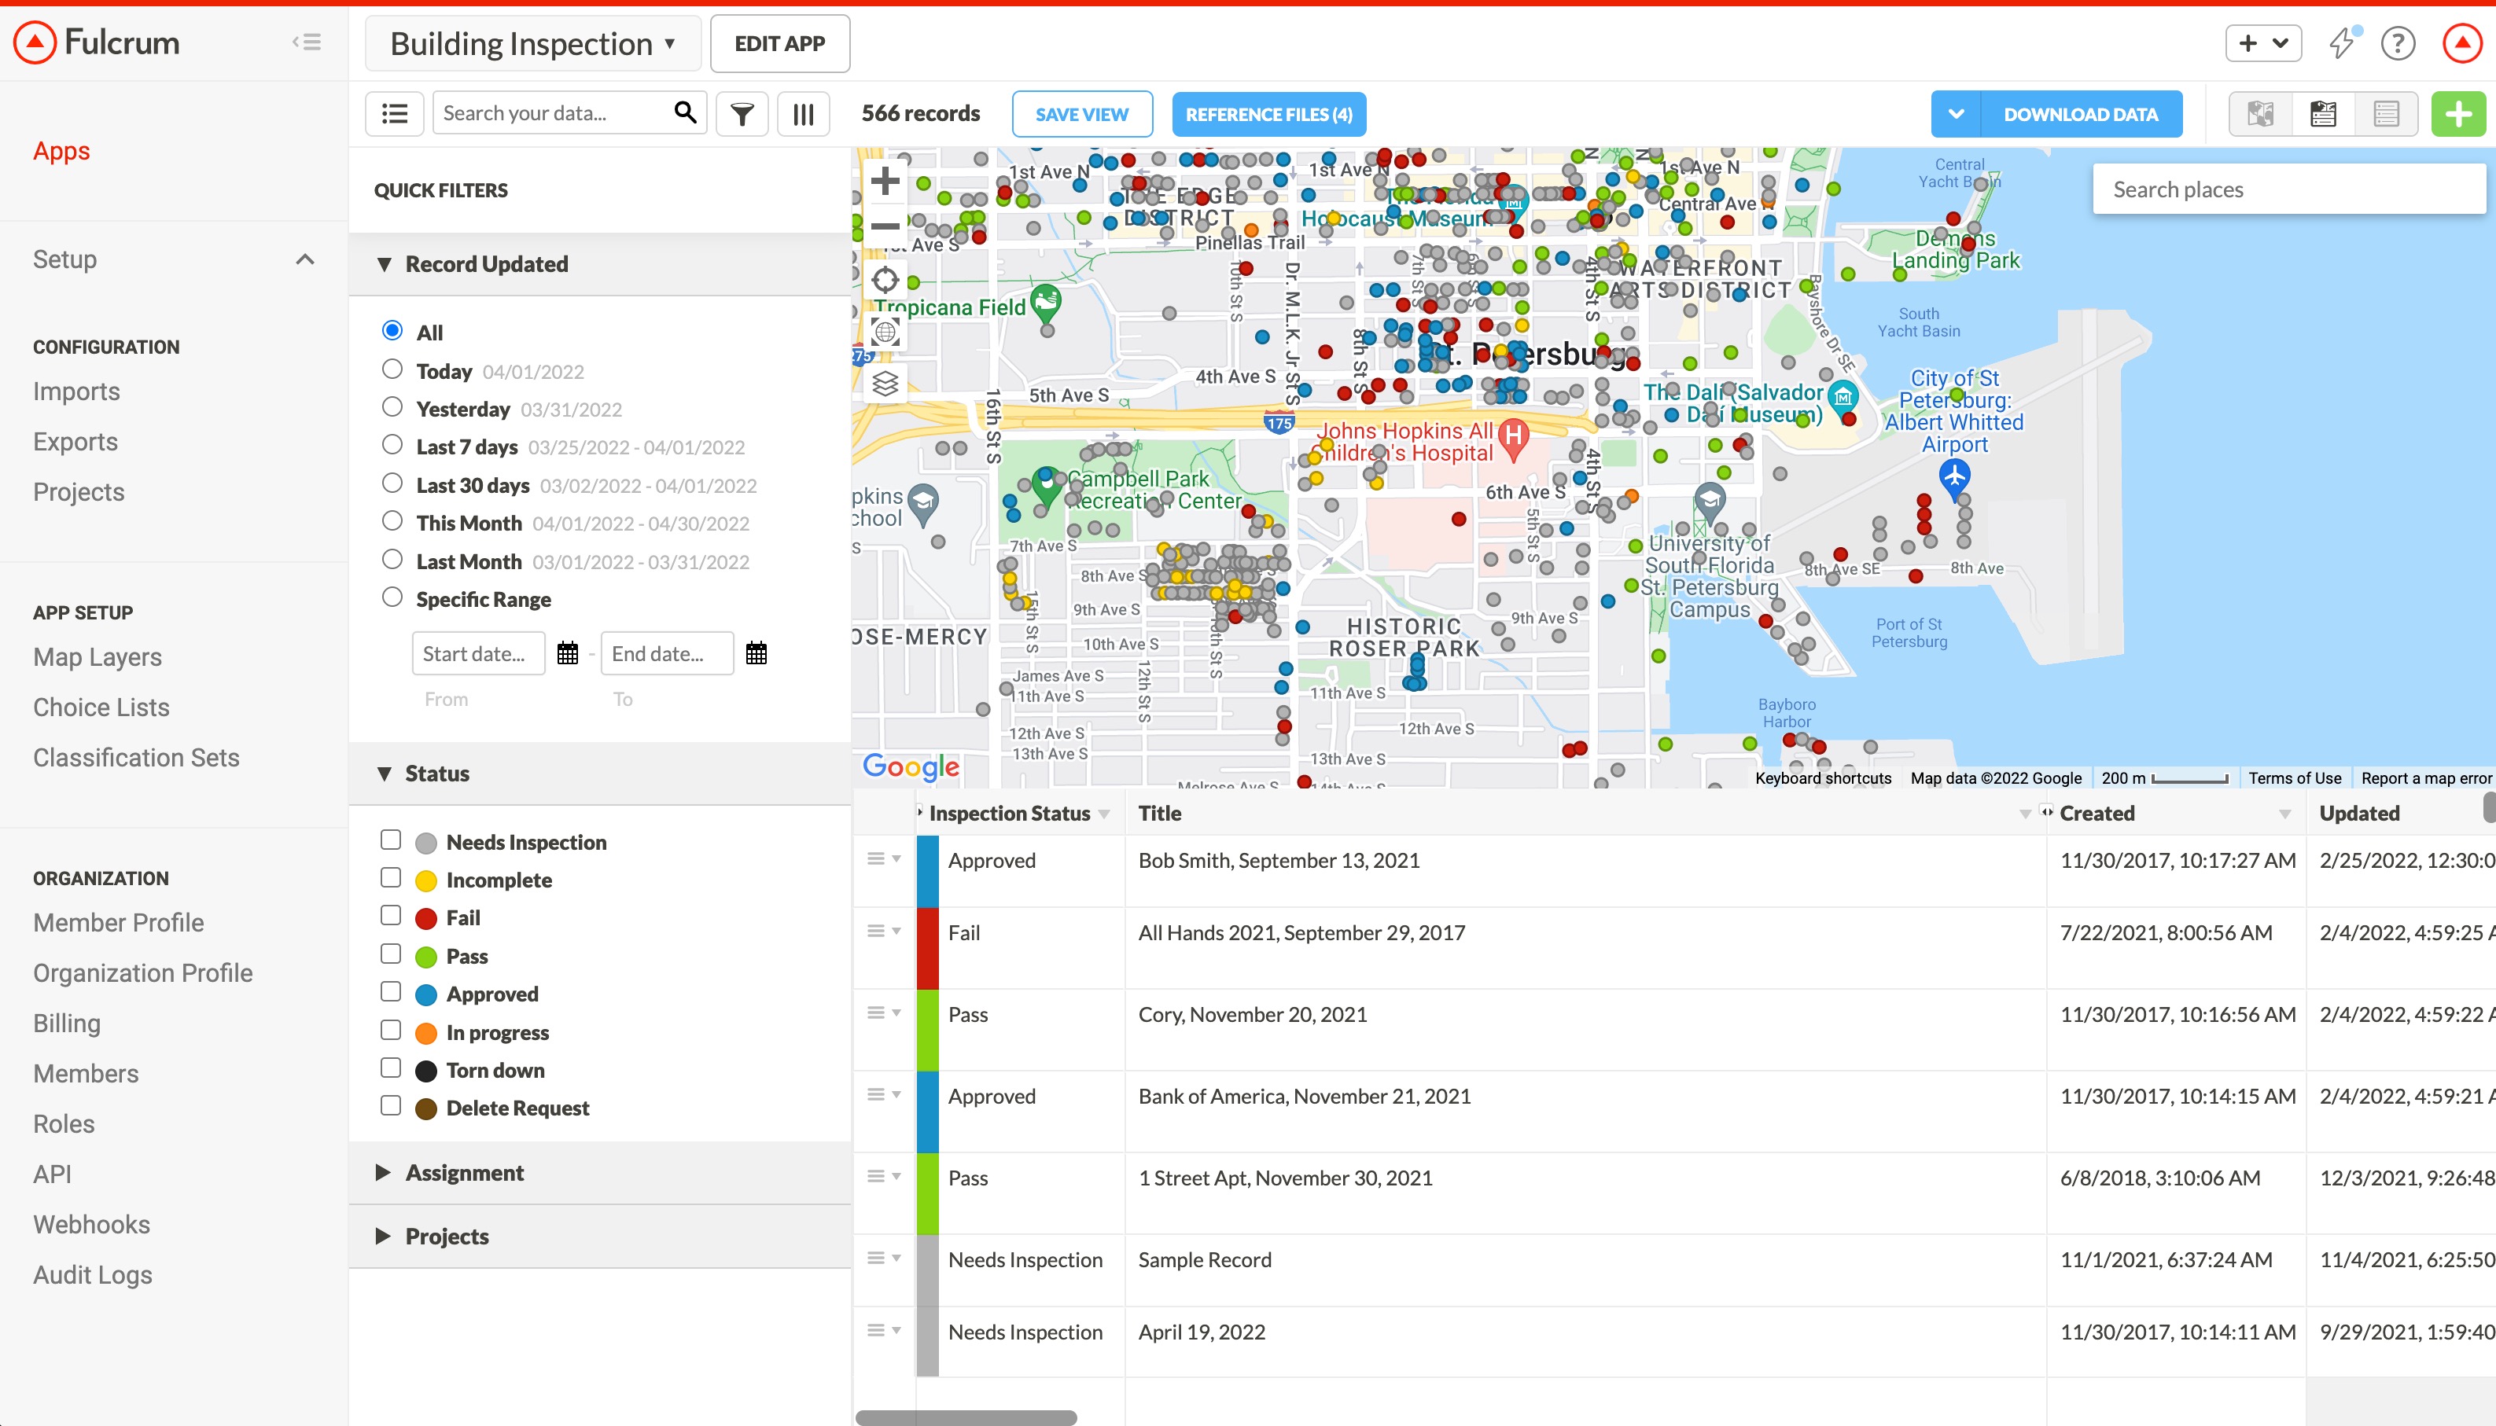Check the Needs Inspection status filter
Image resolution: width=2496 pixels, height=1426 pixels.
click(391, 840)
